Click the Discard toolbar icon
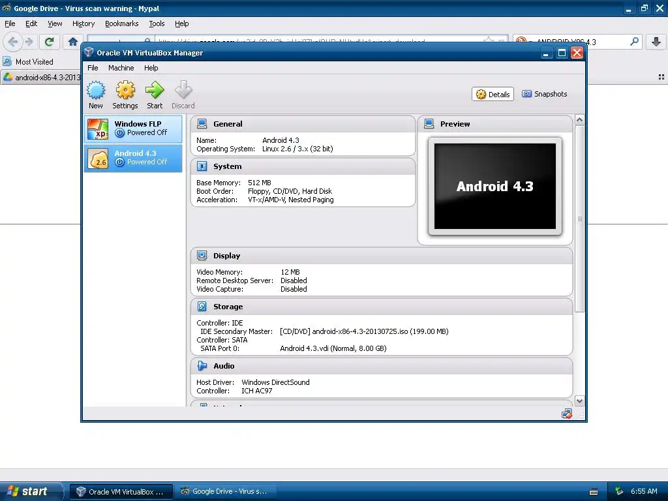The image size is (668, 501). click(183, 90)
